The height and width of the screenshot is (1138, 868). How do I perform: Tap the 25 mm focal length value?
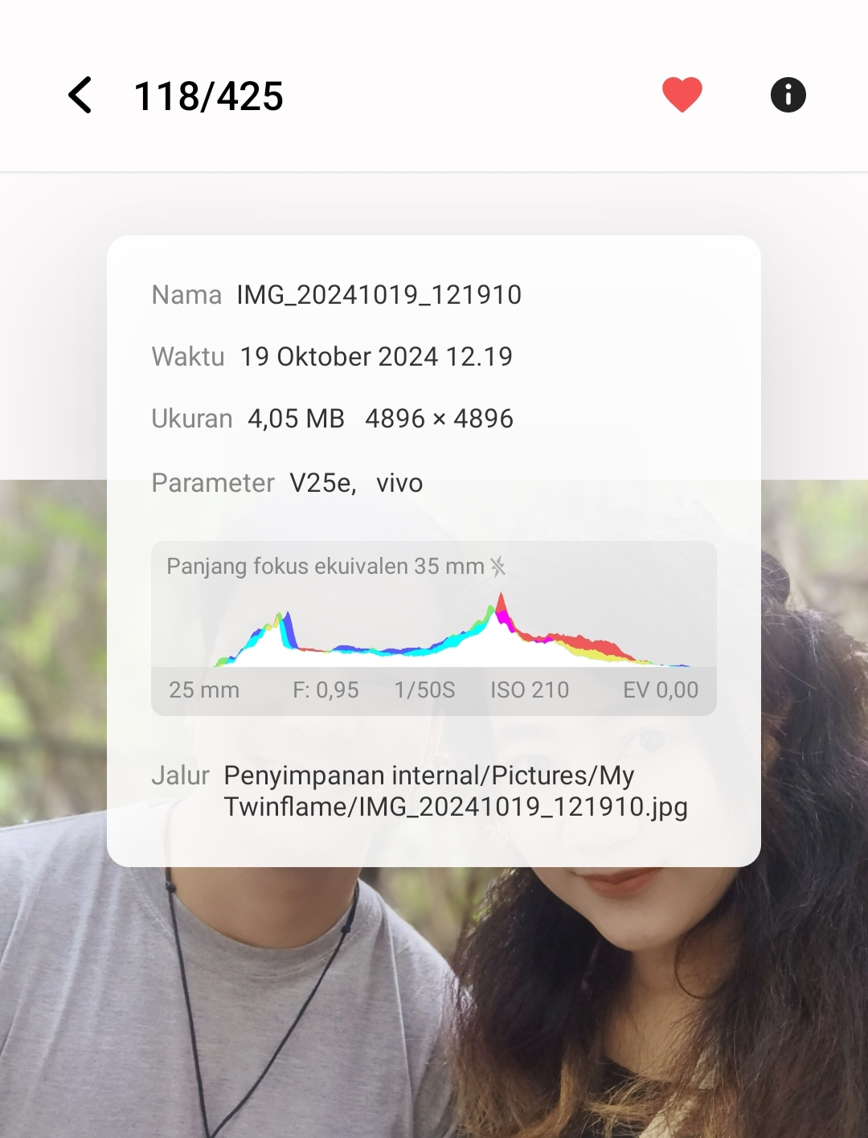pos(204,690)
